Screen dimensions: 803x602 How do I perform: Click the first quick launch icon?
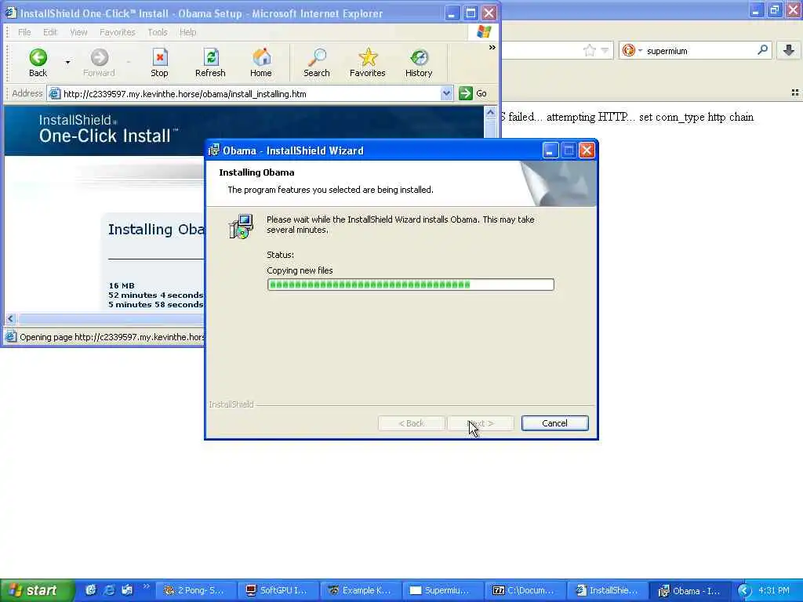91,590
